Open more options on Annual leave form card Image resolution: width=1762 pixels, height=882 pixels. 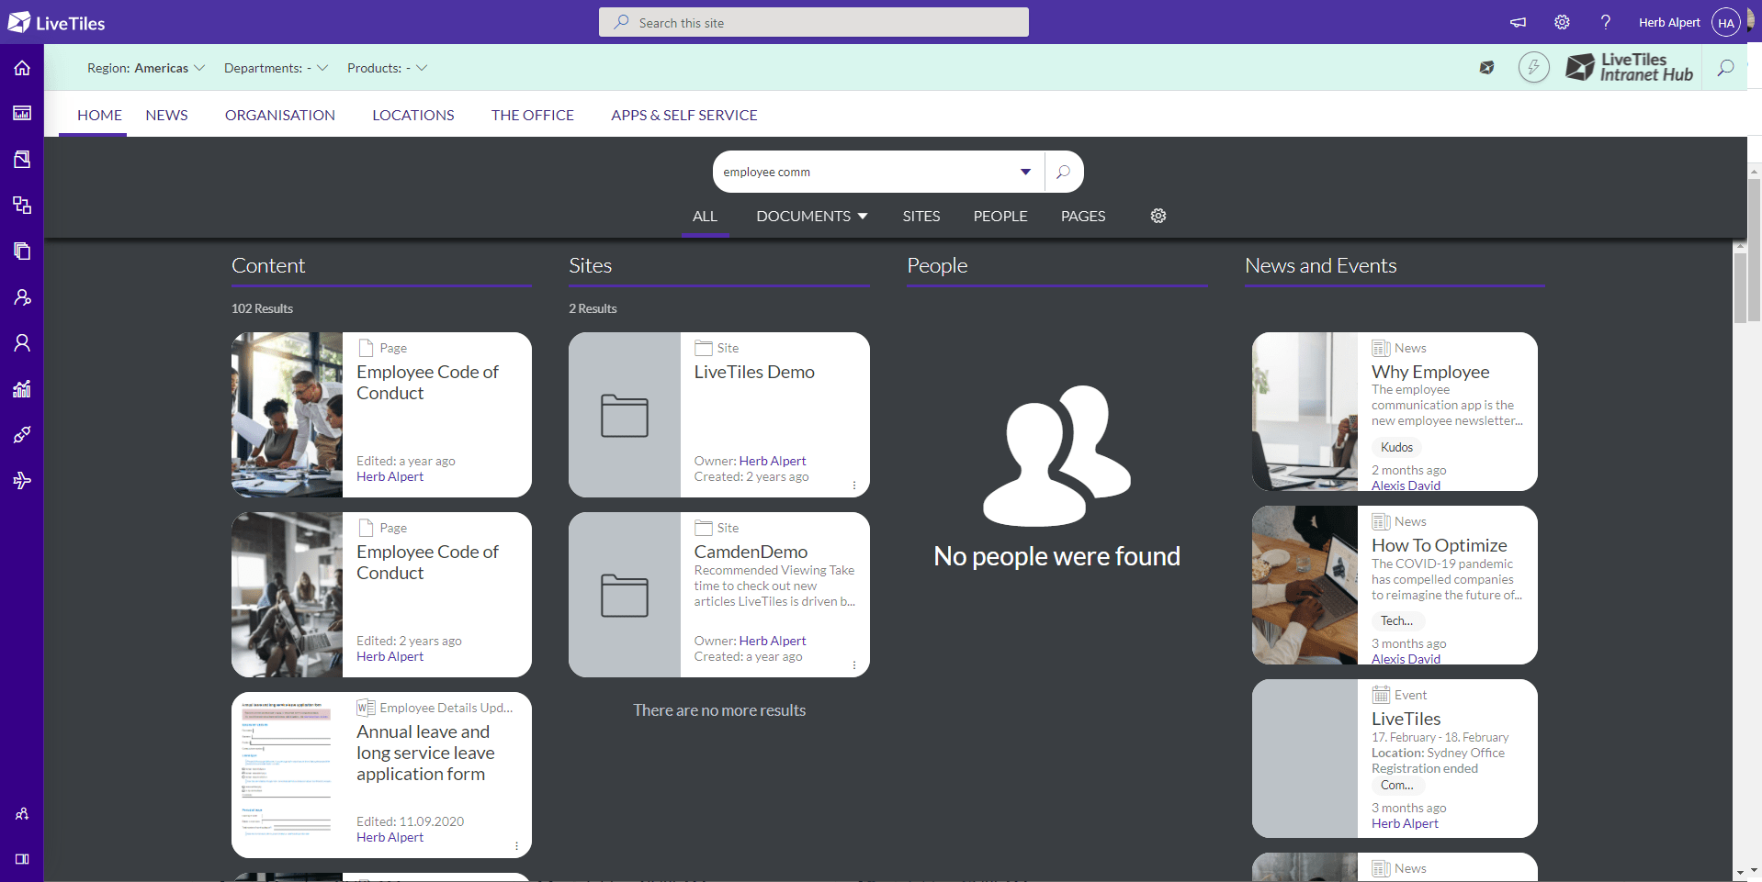(516, 846)
